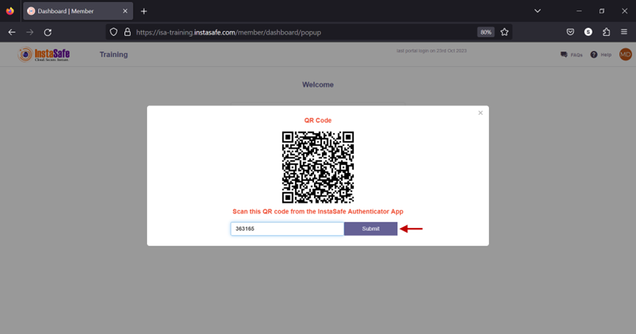Image resolution: width=636 pixels, height=334 pixels.
Task: Bookmark this page with star icon
Action: click(x=504, y=32)
